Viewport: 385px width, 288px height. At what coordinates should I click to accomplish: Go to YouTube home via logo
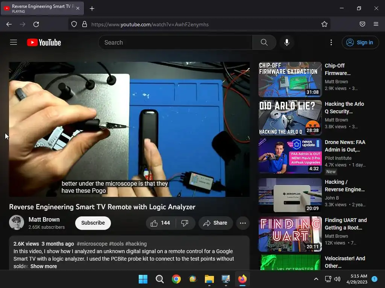[44, 42]
